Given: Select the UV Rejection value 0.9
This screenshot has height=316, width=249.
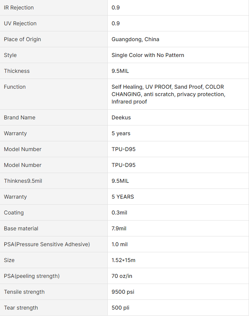Looking at the screenshot, I should coord(116,23).
